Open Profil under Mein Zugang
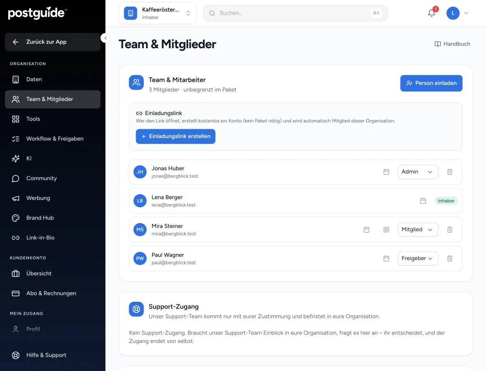Image resolution: width=486 pixels, height=371 pixels. (53, 329)
